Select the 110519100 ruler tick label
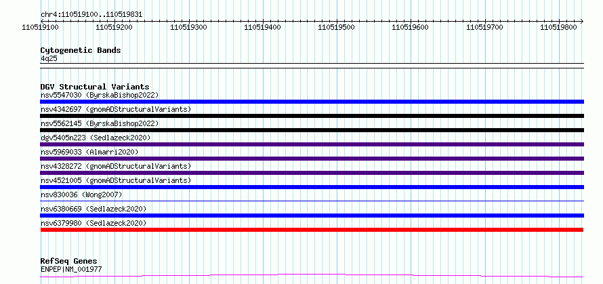This screenshot has width=603, height=284. [40, 27]
